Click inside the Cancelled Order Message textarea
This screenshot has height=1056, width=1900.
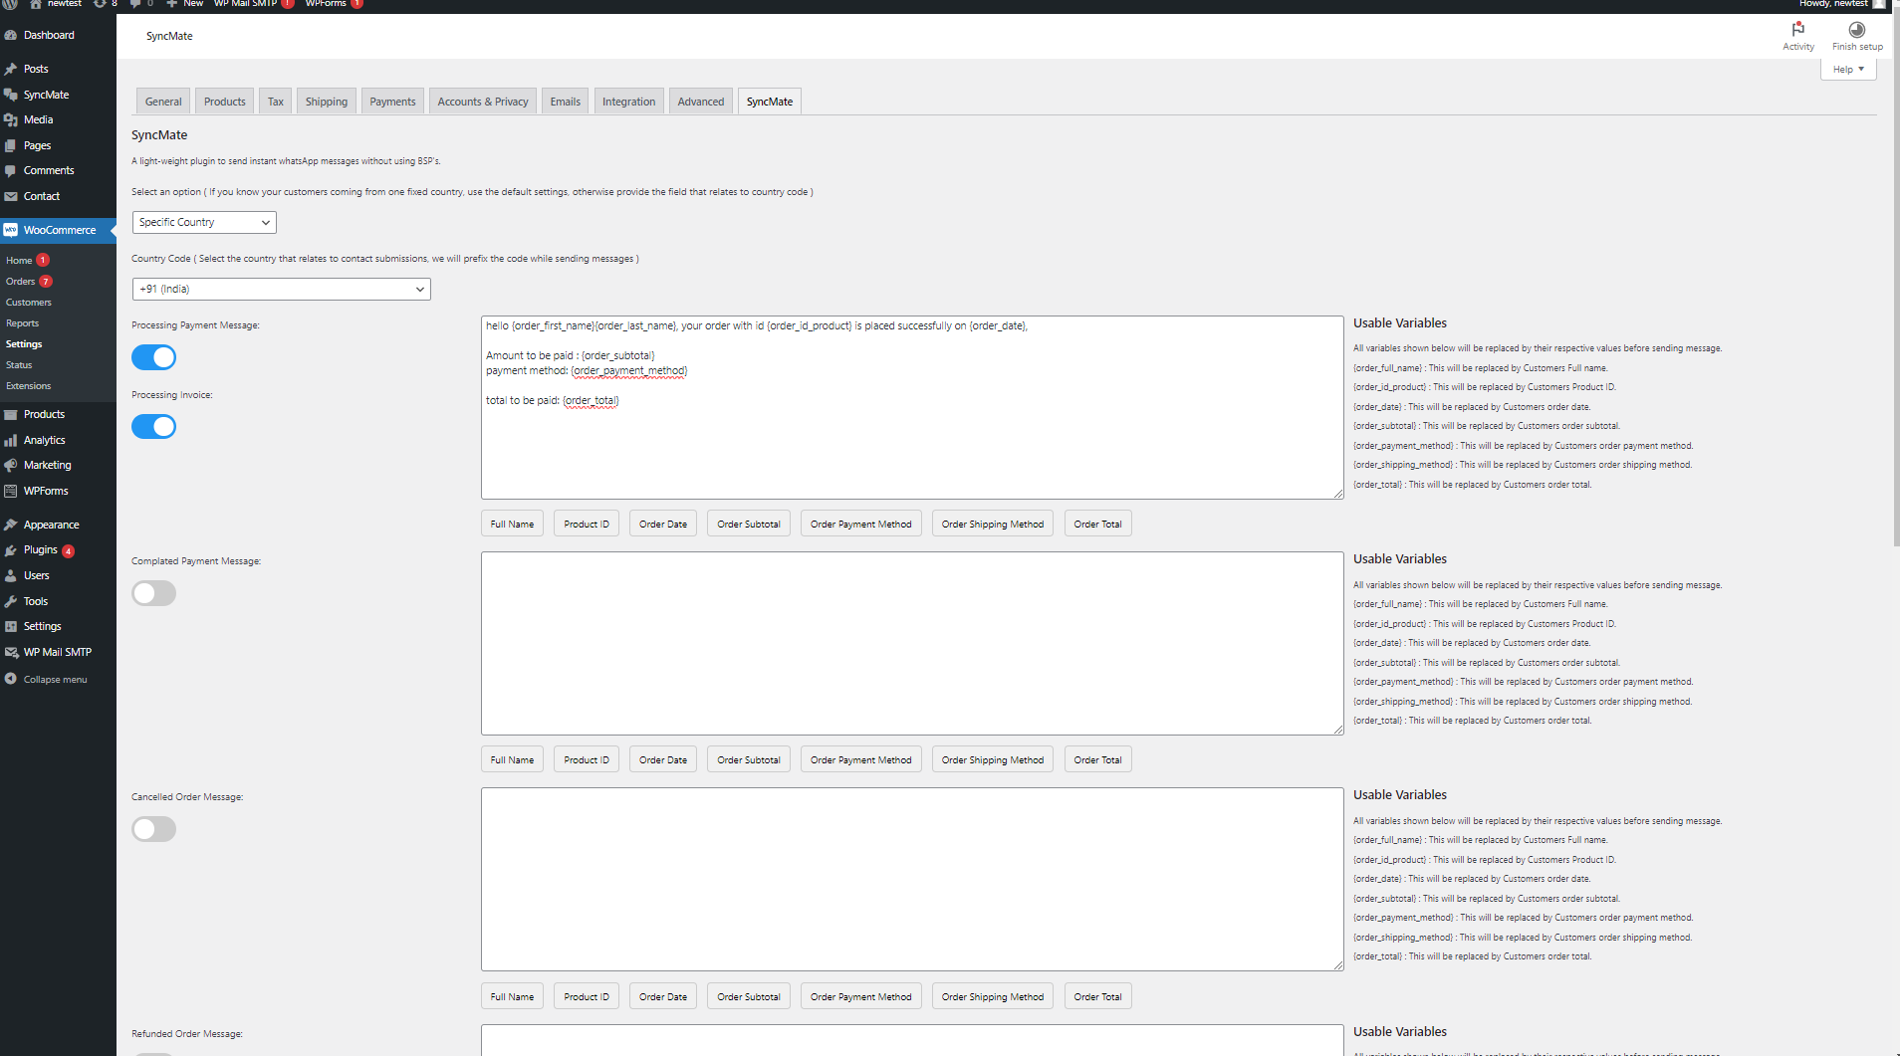pyautogui.click(x=912, y=880)
